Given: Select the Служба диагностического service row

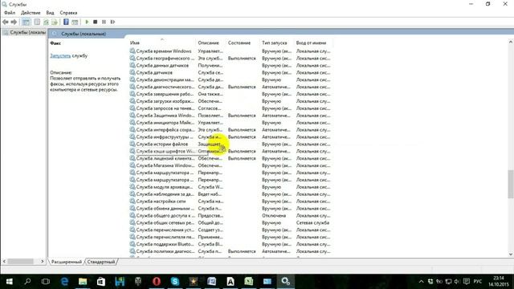Looking at the screenshot, I should coord(230,87).
